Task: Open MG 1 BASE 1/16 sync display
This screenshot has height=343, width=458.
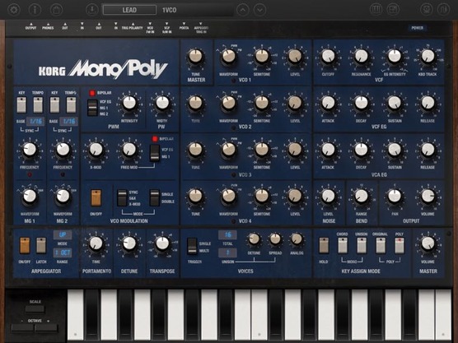Action: point(35,122)
